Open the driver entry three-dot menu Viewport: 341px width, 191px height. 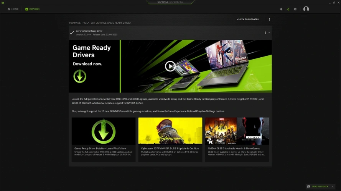coord(265,33)
